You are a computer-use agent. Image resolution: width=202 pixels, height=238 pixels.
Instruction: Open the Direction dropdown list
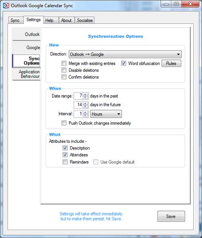point(125,54)
